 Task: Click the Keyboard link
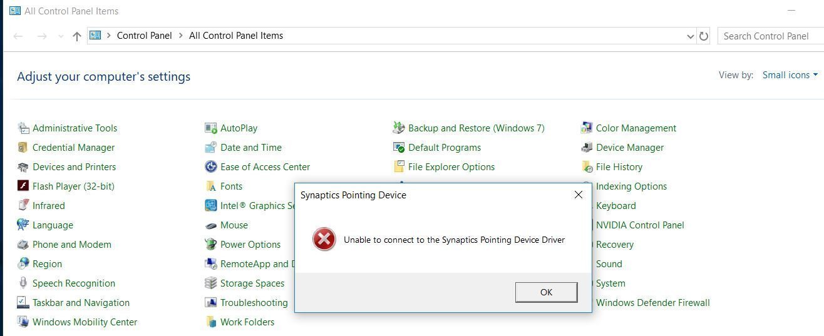coord(615,206)
